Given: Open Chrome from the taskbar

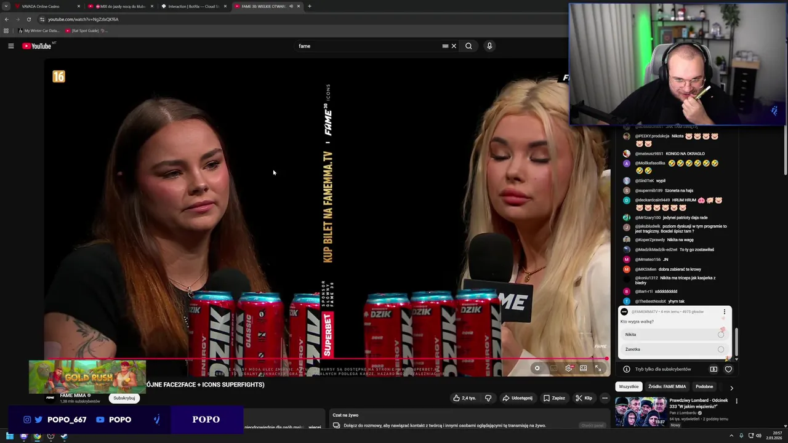Looking at the screenshot, I should (x=37, y=436).
